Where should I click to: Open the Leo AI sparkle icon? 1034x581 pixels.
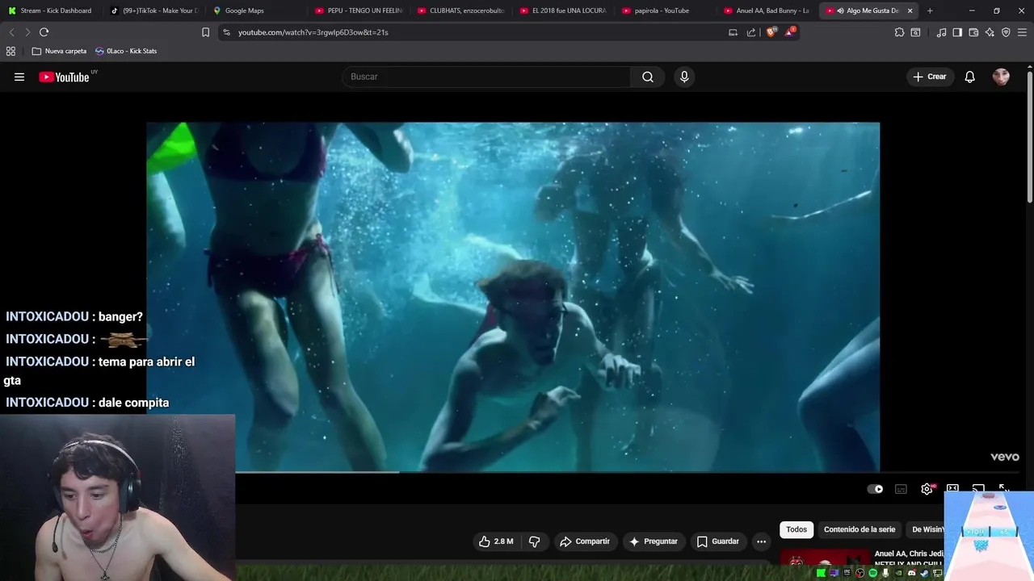point(990,32)
